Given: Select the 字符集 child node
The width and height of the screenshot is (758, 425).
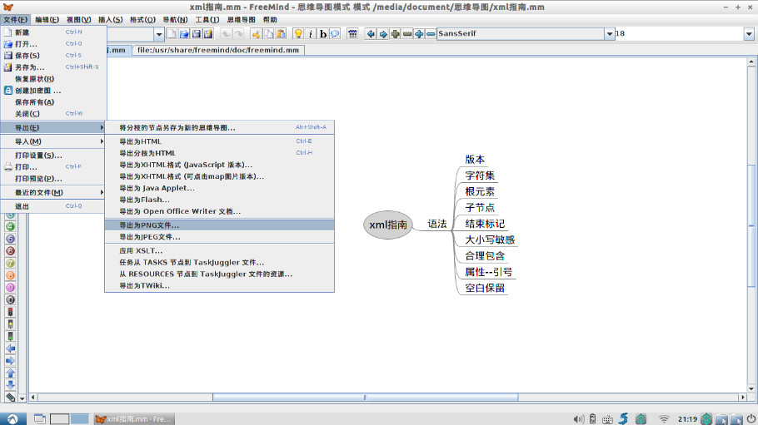Looking at the screenshot, I should point(480,175).
